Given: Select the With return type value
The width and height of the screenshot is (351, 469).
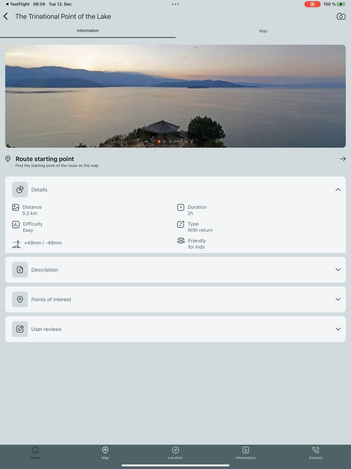Looking at the screenshot, I should point(200,230).
